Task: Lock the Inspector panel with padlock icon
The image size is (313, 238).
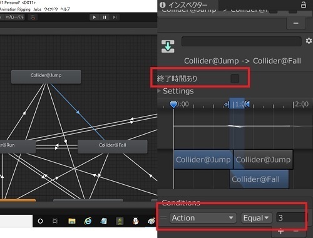Action: point(304,4)
